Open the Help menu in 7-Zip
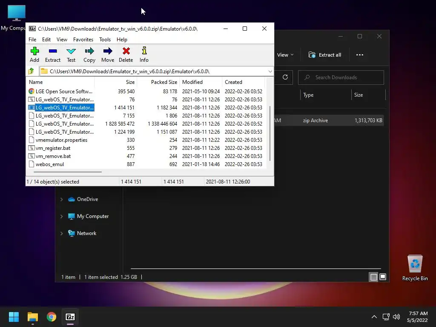Screen dimensions: 436x327 122,40
